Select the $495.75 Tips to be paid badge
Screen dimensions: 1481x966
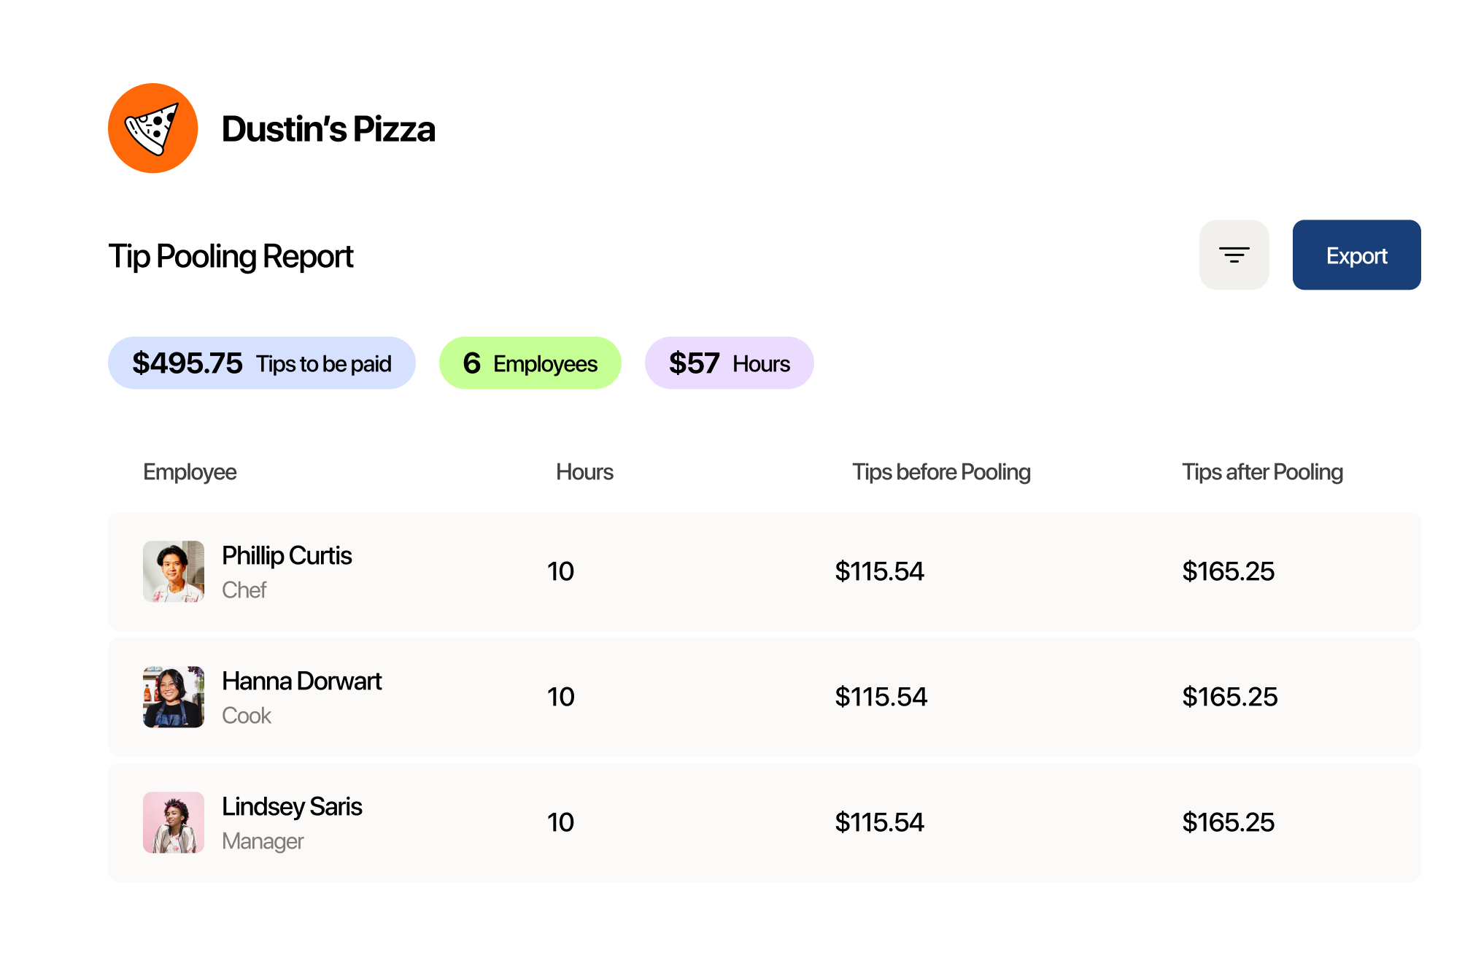pyautogui.click(x=261, y=363)
